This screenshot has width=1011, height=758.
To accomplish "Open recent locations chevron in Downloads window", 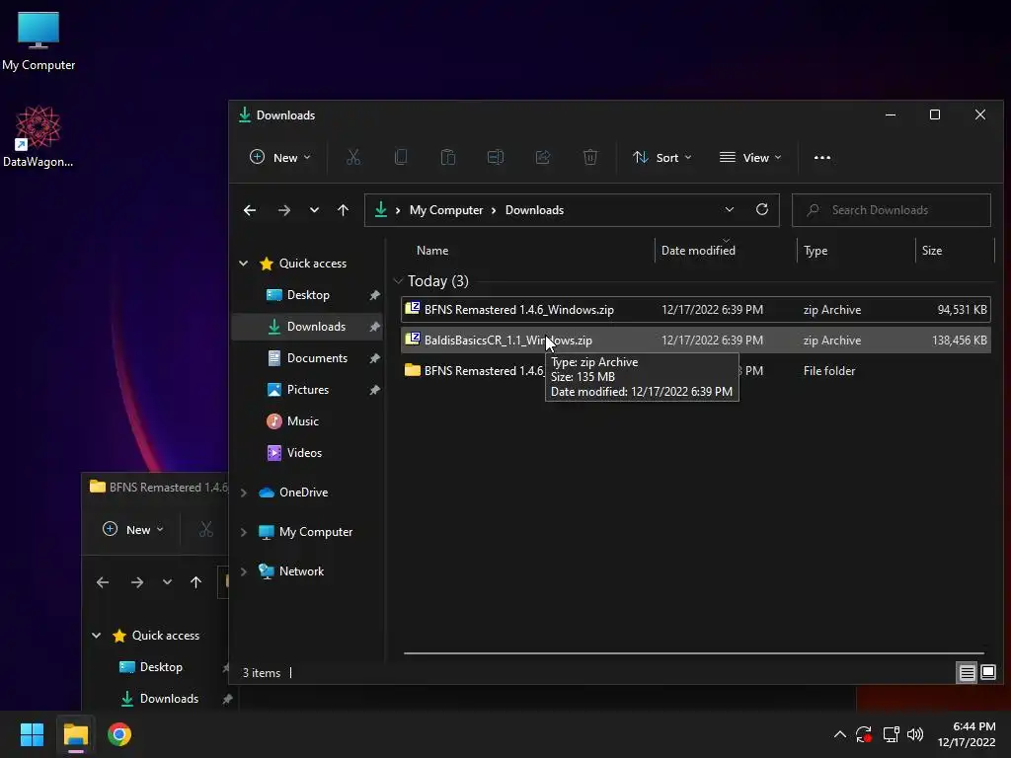I will 314,210.
